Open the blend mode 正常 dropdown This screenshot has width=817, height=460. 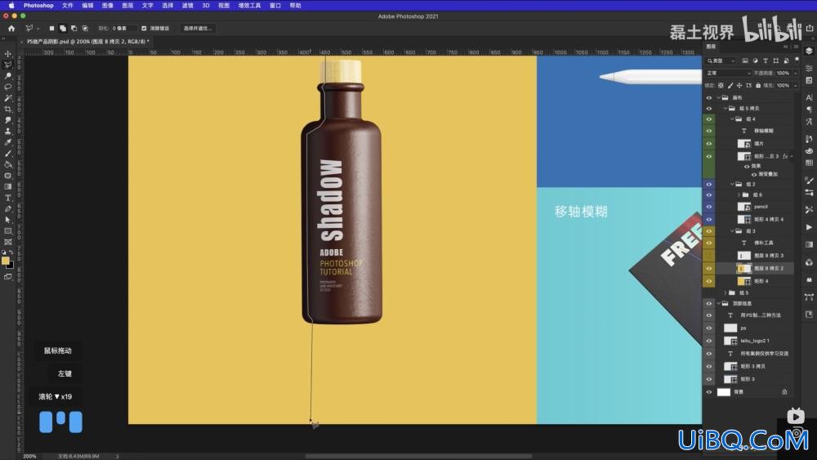[728, 73]
